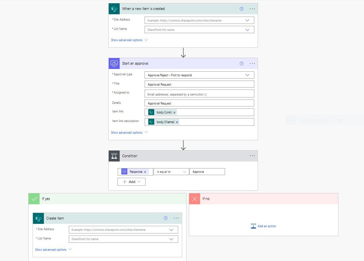Open ellipsis menu of the Condition card
The height and width of the screenshot is (261, 364).
252,156
